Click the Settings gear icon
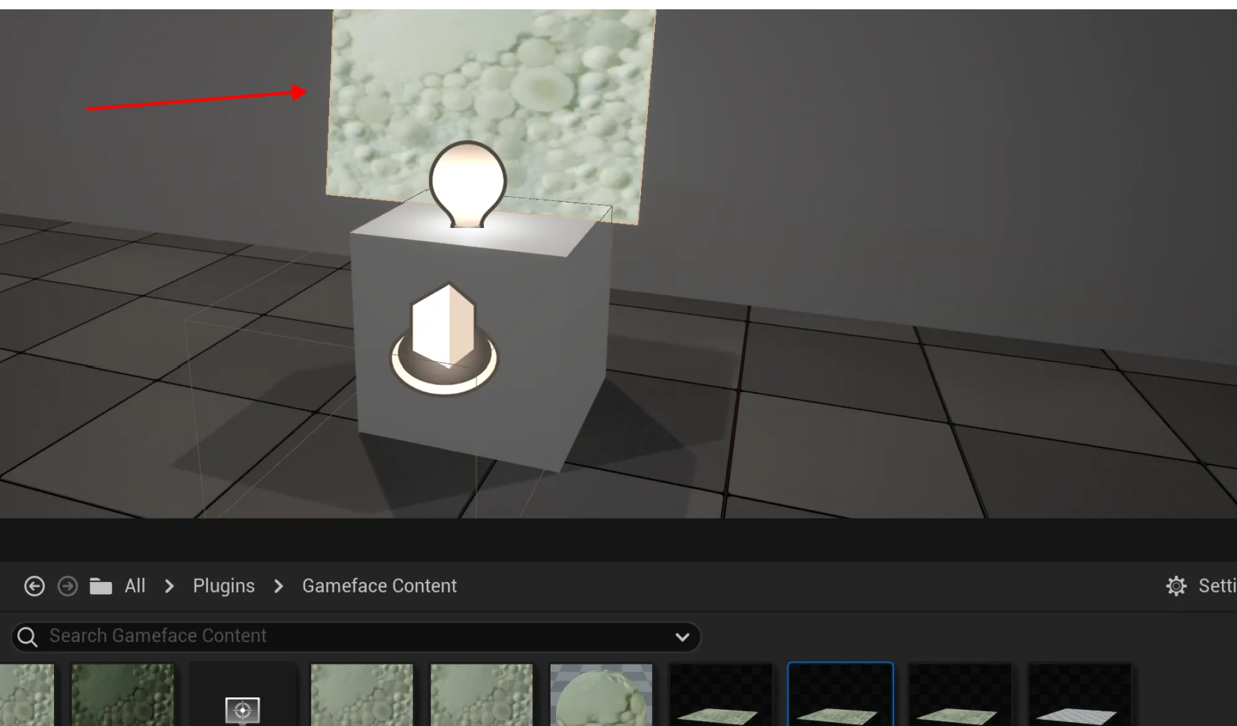This screenshot has width=1237, height=726. tap(1176, 586)
